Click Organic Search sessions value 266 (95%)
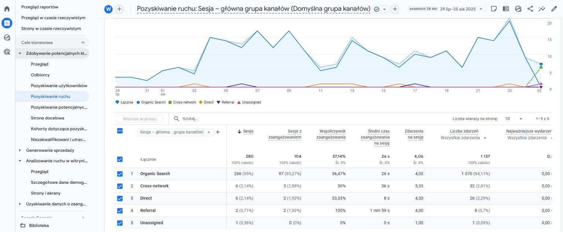 point(243,174)
